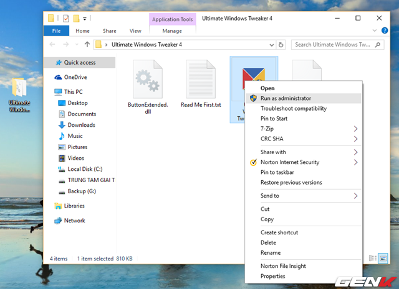Switch to the Home ribbon tab
399x289 pixels.
tap(82, 30)
